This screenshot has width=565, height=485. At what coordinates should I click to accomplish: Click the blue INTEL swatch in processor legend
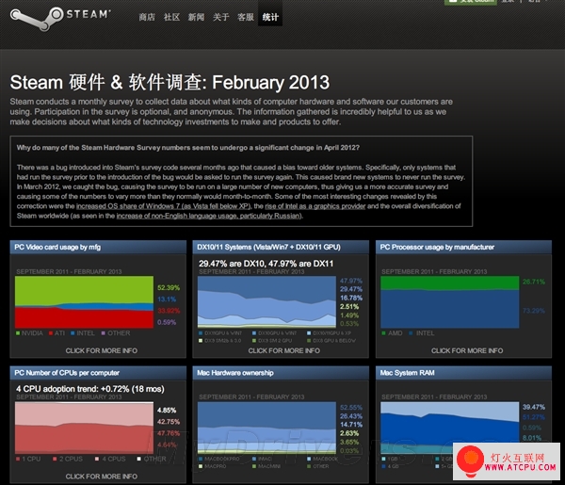coord(412,333)
